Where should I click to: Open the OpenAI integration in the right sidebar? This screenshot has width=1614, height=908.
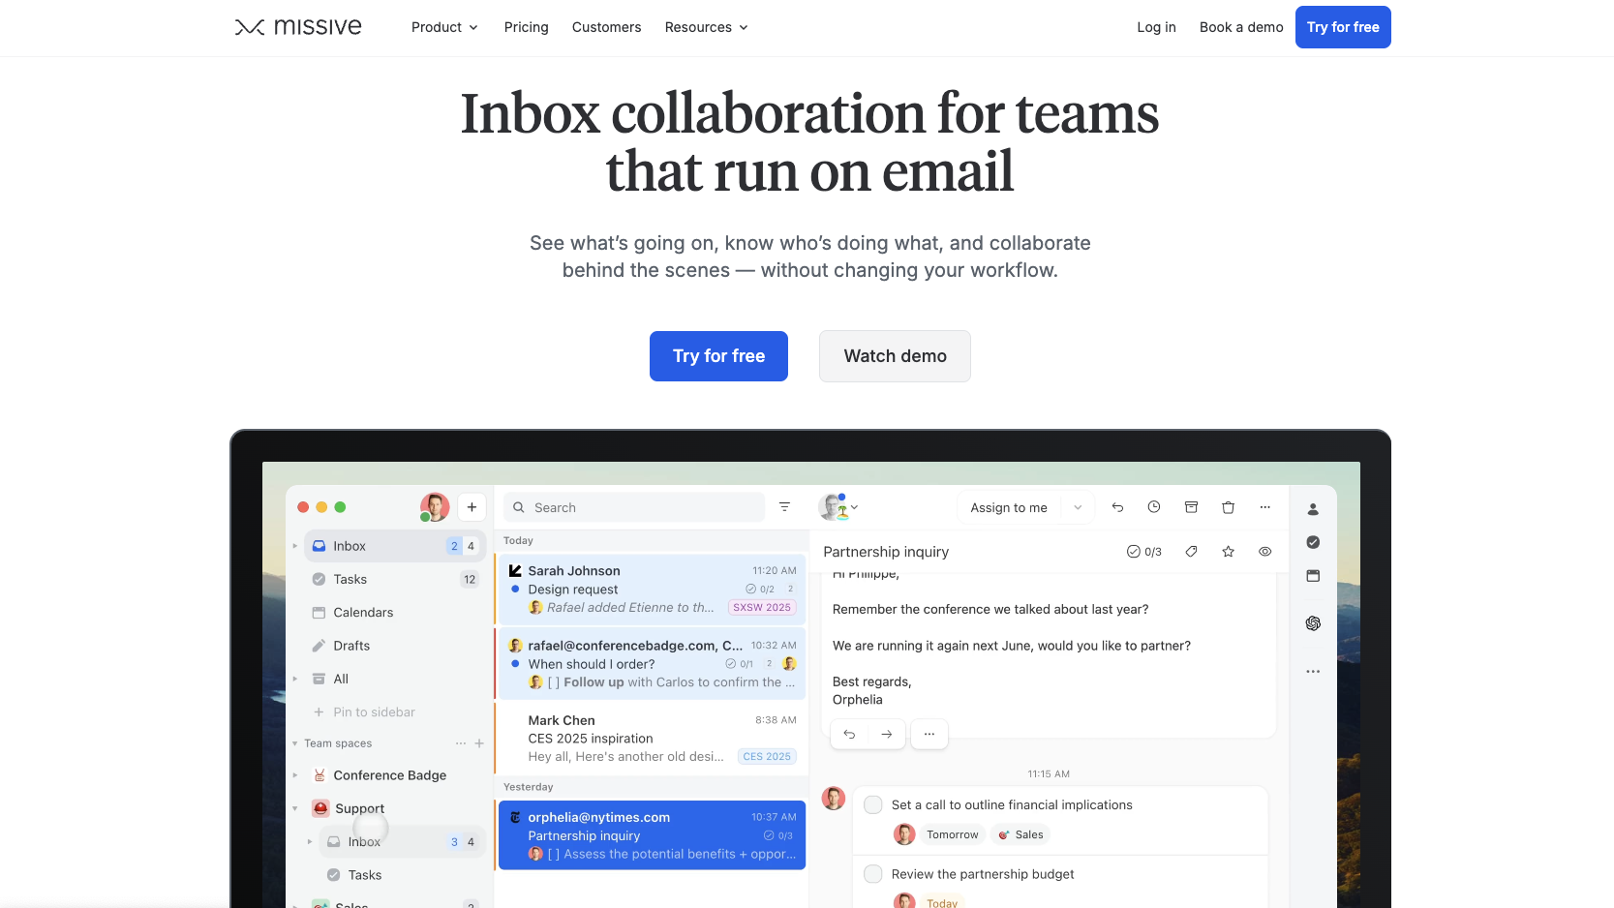pyautogui.click(x=1313, y=622)
